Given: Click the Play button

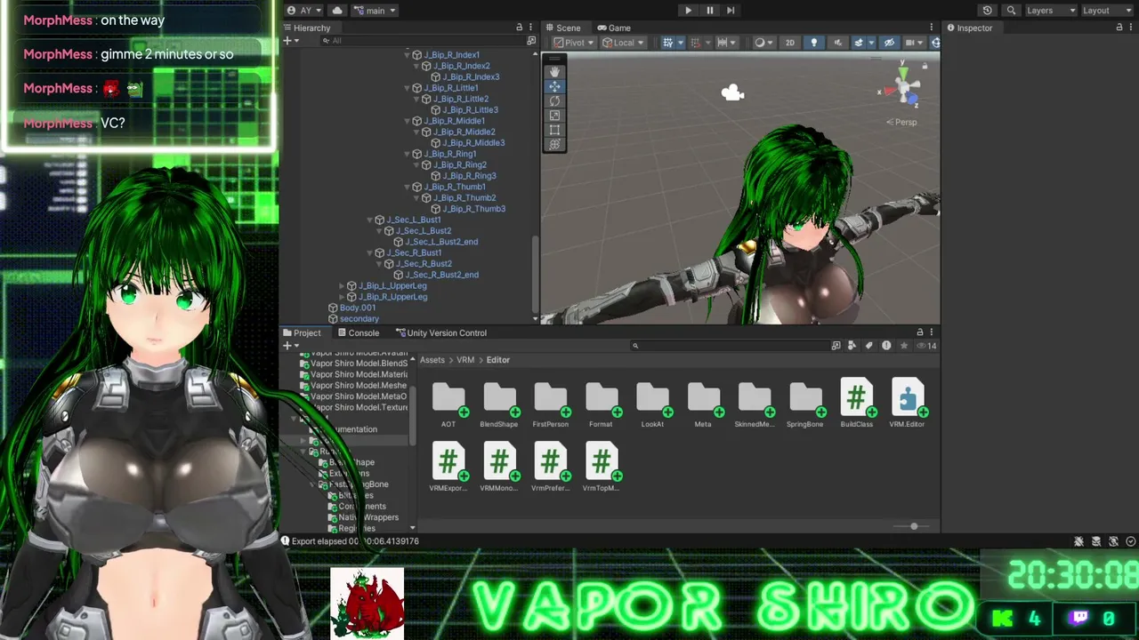Looking at the screenshot, I should point(688,11).
